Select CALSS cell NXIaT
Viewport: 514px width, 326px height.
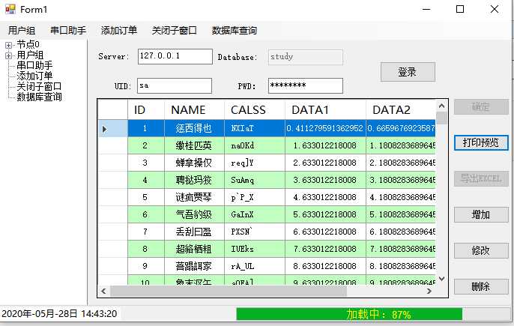[255, 128]
